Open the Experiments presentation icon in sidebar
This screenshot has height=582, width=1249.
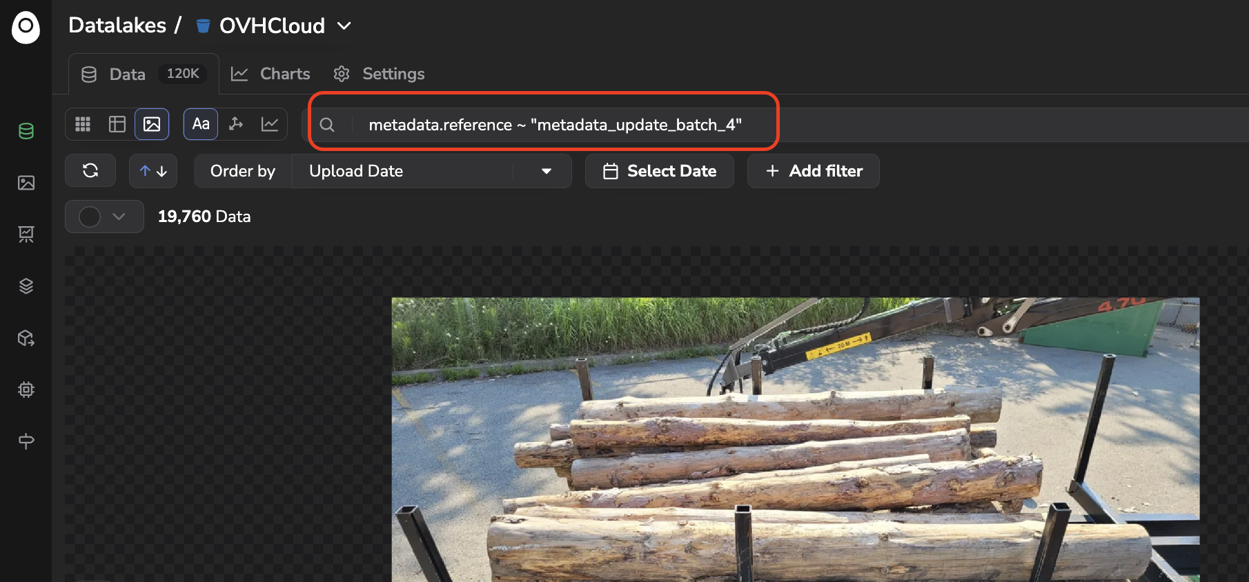26,234
